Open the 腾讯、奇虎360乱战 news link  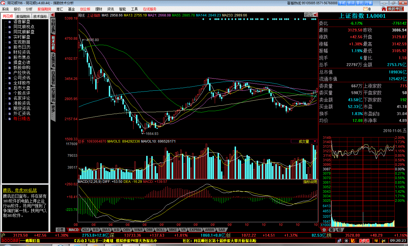pyautogui.click(x=20, y=190)
